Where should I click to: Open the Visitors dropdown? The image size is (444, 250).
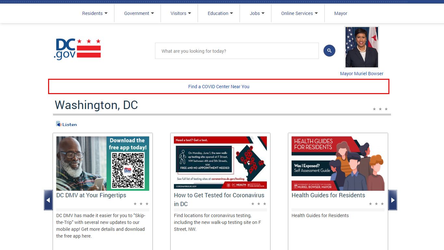click(181, 13)
